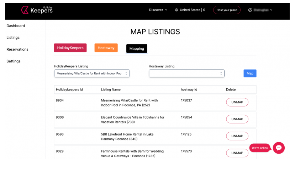
Task: Click Holidaykeepers Id 9596 cell
Action: (x=60, y=134)
